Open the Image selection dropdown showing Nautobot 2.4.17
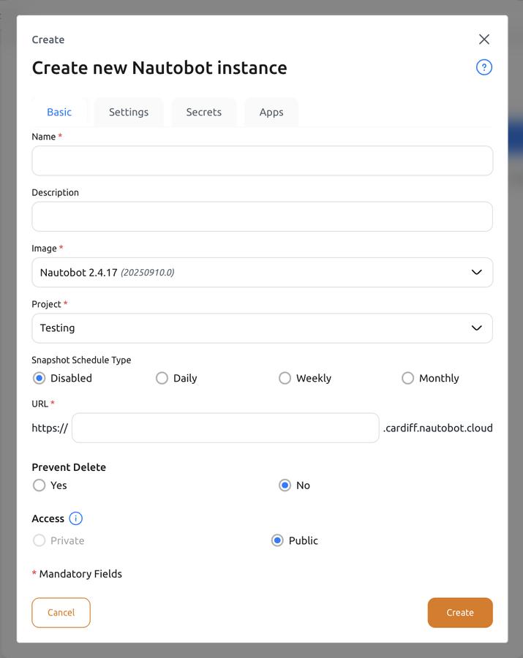The image size is (523, 658). coord(262,272)
